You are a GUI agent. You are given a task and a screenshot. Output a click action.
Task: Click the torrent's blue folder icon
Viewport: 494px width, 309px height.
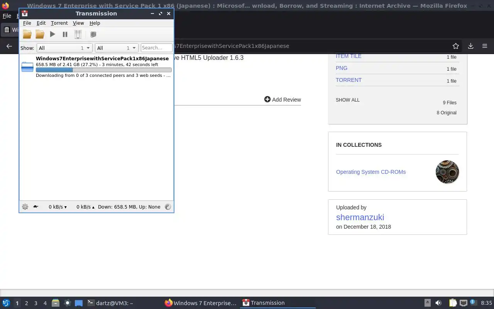click(x=27, y=67)
